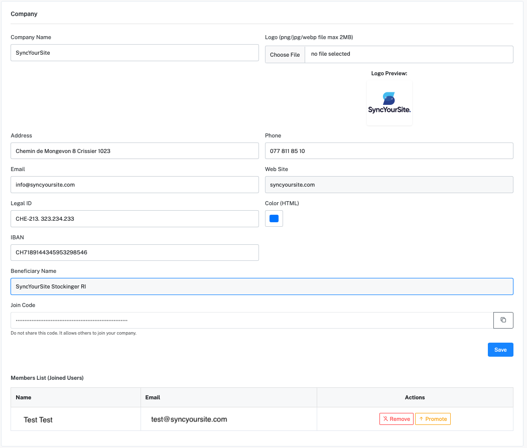The image size is (527, 448).
Task: Click the SyncYourSite logo preview image
Action: pyautogui.click(x=389, y=103)
